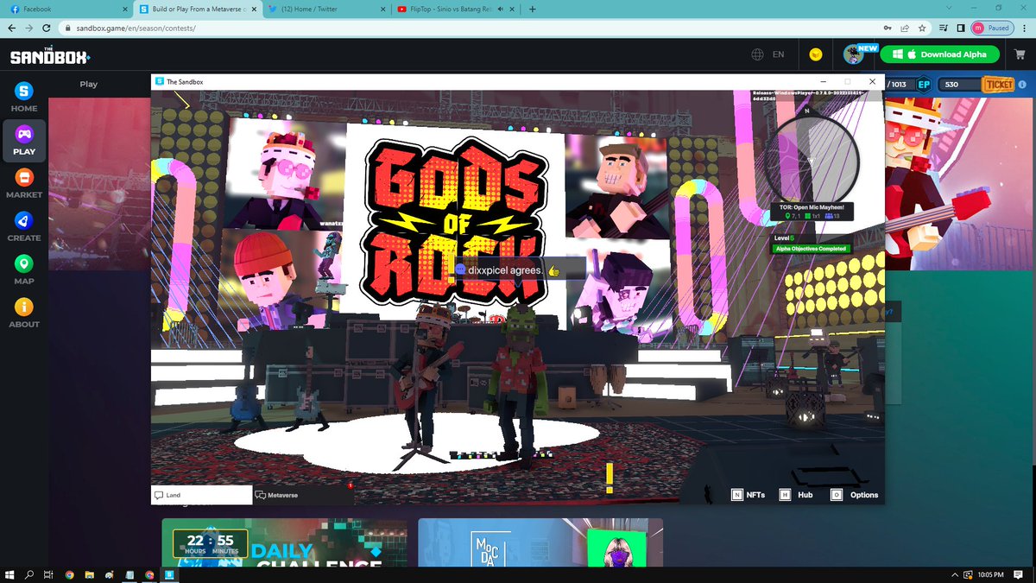
Task: Click the 10:05 PM taskbar clock
Action: pyautogui.click(x=990, y=574)
